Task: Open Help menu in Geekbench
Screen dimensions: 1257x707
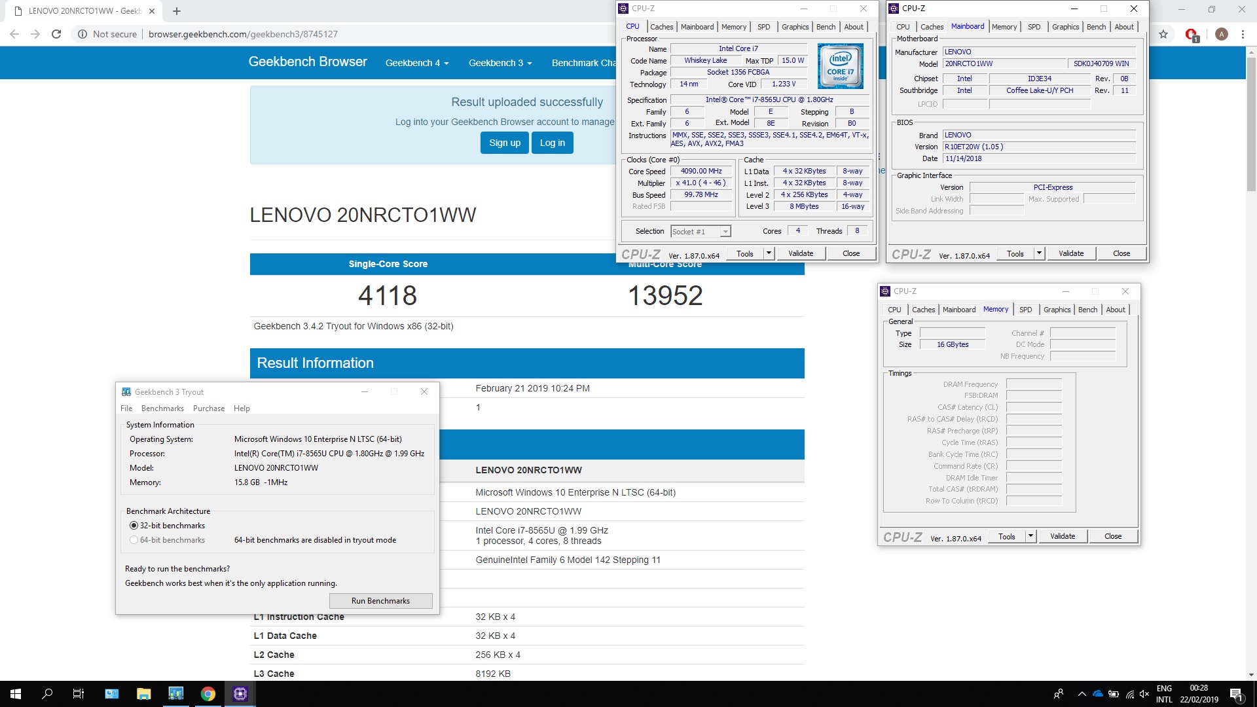Action: click(x=242, y=408)
